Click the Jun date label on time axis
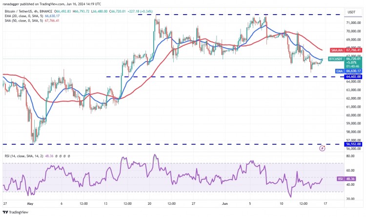This screenshot has width=366, height=217. pos(224,204)
